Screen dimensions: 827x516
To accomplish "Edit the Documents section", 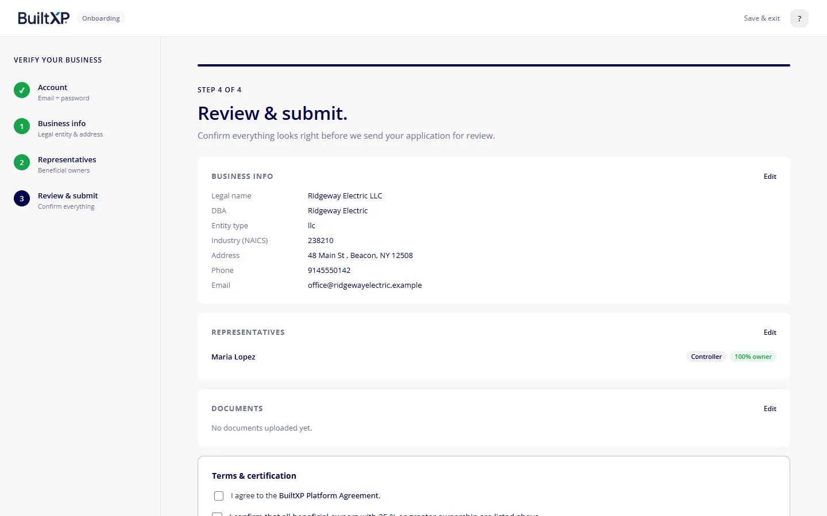I will coord(770,409).
